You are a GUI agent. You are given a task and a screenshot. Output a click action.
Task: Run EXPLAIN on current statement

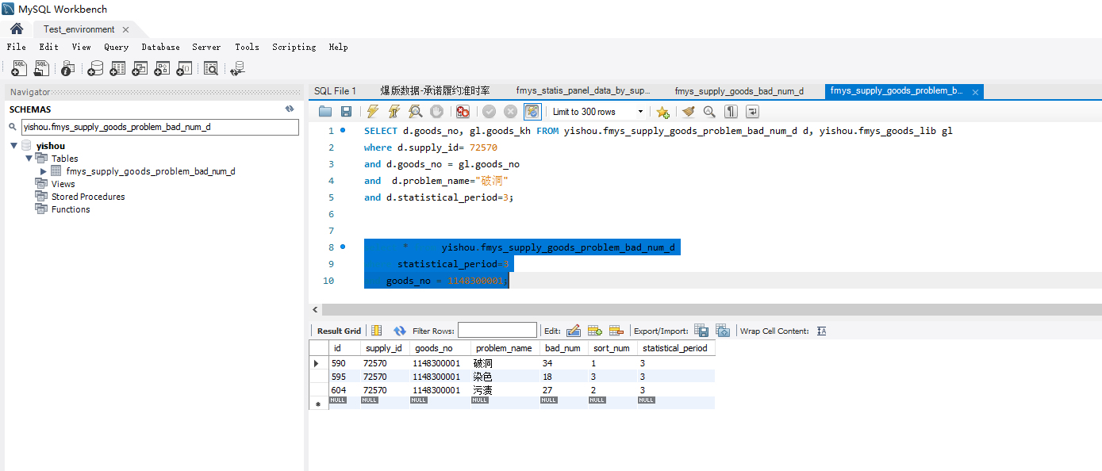coord(415,112)
